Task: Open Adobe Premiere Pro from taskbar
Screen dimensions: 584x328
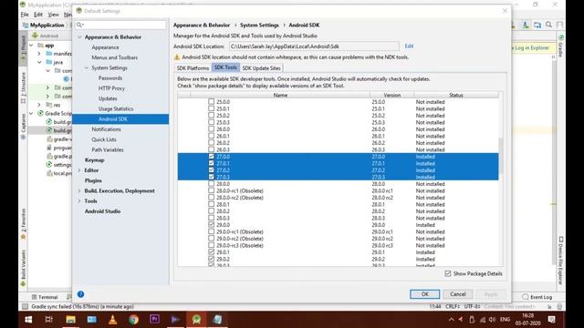Action: [154, 319]
